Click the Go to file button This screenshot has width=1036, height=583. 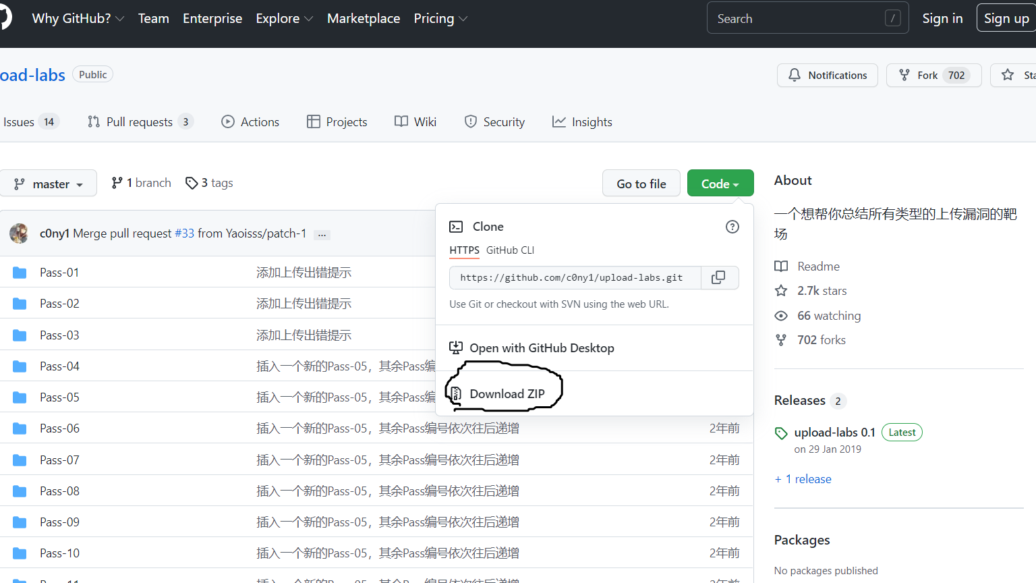click(x=641, y=184)
